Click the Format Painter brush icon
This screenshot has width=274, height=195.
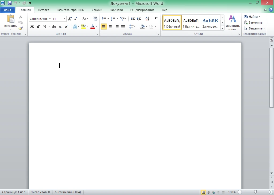(21, 28)
